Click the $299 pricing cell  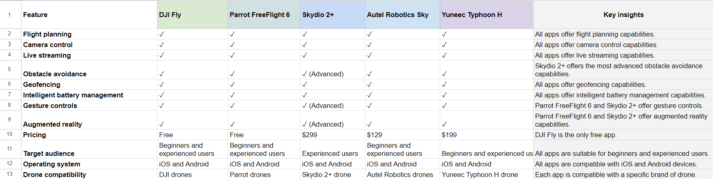(333, 135)
